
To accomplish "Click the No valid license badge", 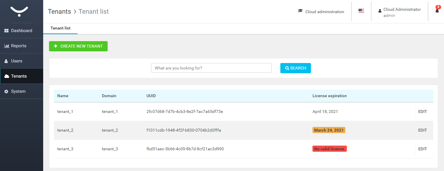I will 329,149.
